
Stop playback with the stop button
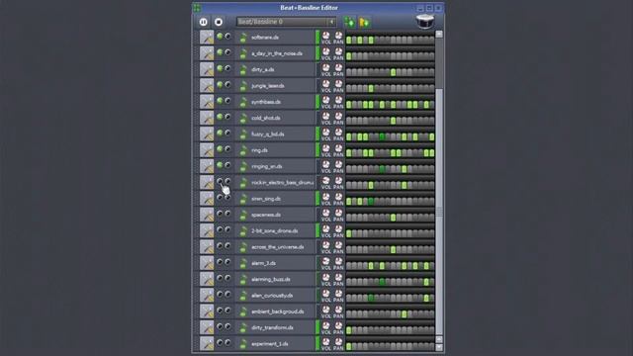coord(219,22)
